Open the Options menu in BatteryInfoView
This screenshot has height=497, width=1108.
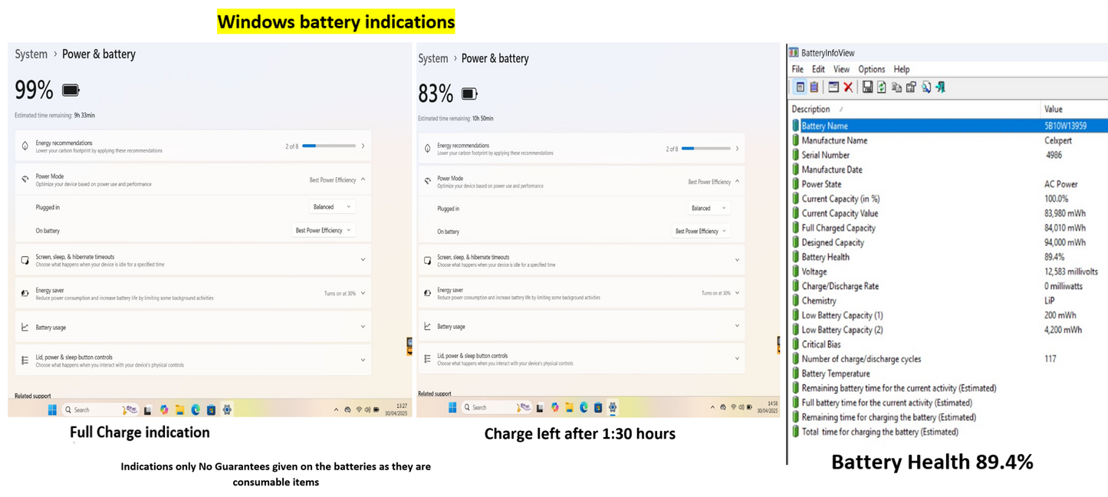tap(871, 69)
